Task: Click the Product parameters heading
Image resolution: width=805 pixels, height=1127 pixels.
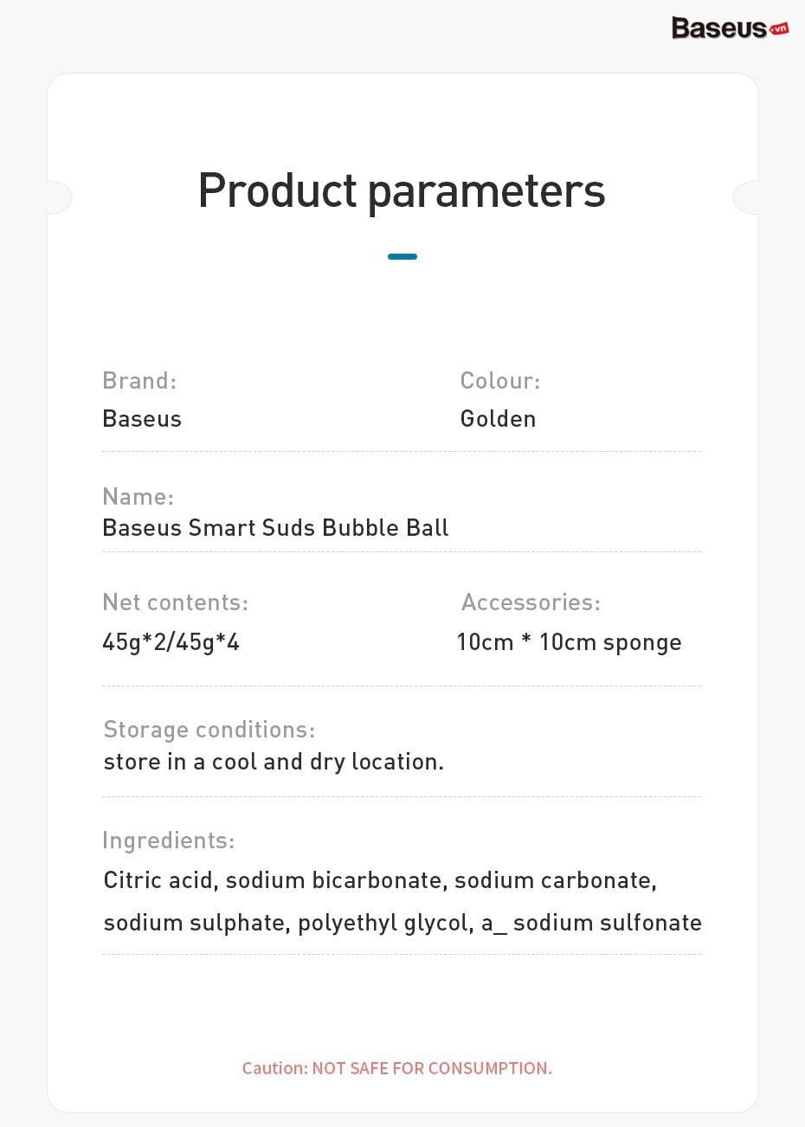Action: [402, 190]
